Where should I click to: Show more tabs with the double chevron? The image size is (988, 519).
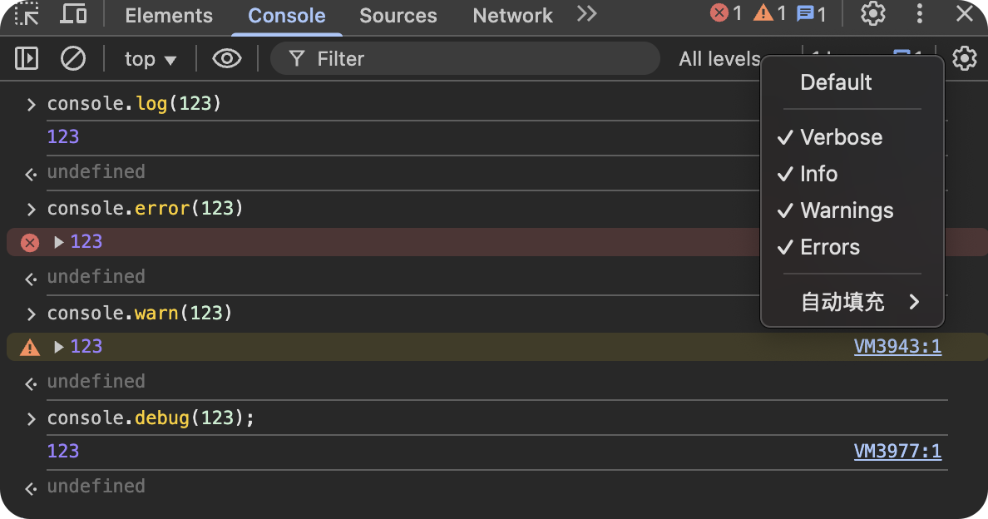pos(587,14)
